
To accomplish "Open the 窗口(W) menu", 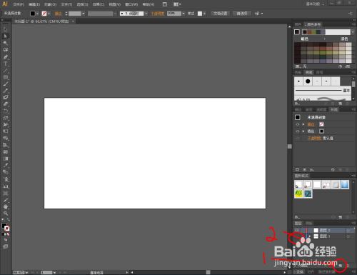I will pos(131,4).
